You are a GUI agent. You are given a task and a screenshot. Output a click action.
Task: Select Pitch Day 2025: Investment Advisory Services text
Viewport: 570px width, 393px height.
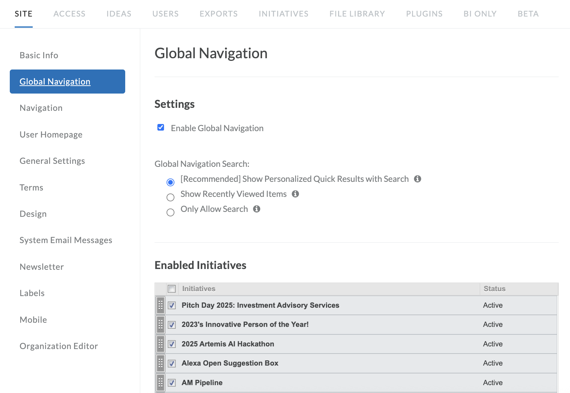click(x=260, y=305)
